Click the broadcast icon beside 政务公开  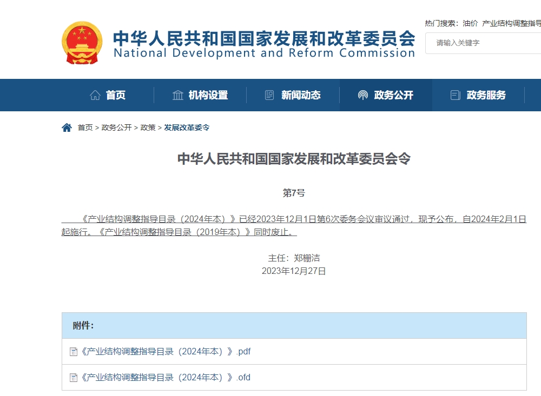click(362, 95)
